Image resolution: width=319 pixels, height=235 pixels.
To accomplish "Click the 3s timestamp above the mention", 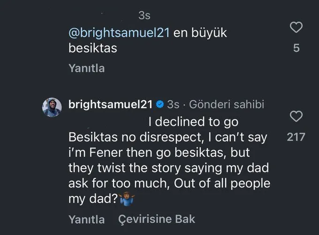I will coord(144,16).
